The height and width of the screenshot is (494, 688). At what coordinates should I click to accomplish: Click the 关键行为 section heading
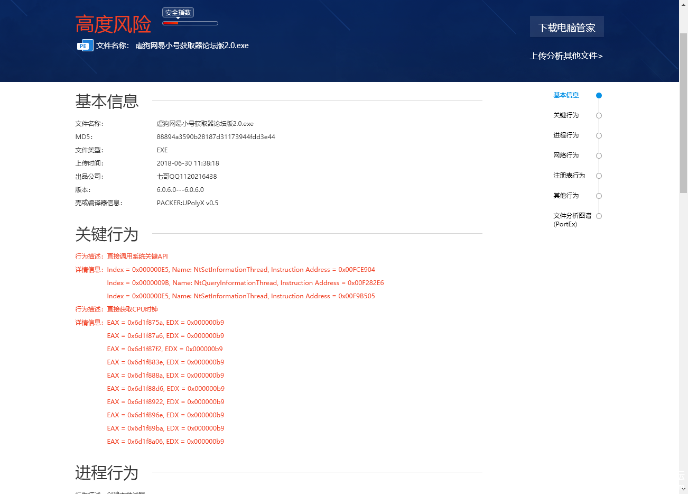click(107, 234)
